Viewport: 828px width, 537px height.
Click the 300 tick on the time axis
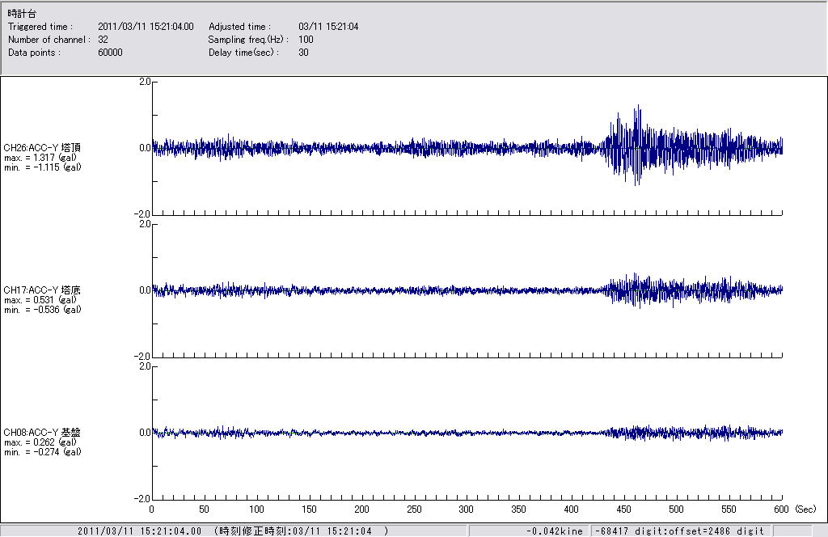467,510
